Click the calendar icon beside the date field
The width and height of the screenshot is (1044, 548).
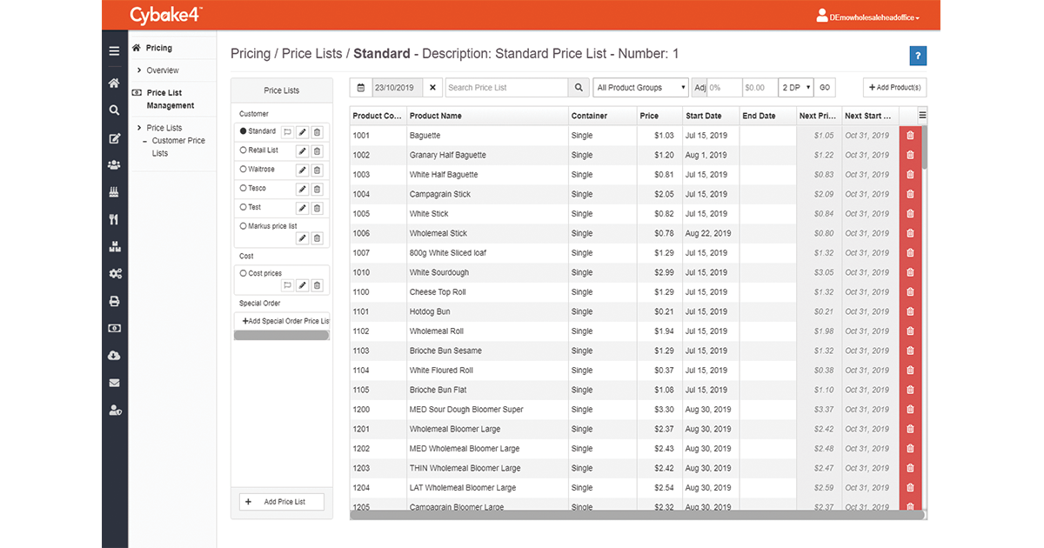(x=361, y=88)
